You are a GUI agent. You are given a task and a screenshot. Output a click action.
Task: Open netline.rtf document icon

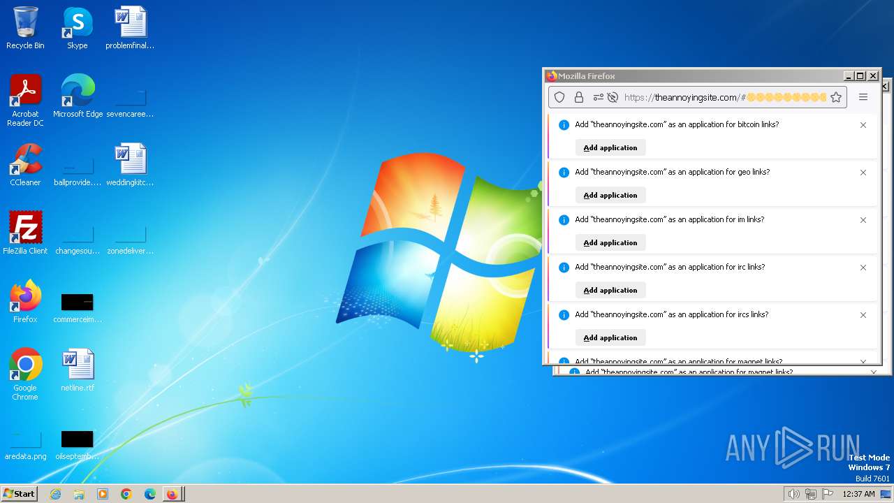pyautogui.click(x=78, y=370)
